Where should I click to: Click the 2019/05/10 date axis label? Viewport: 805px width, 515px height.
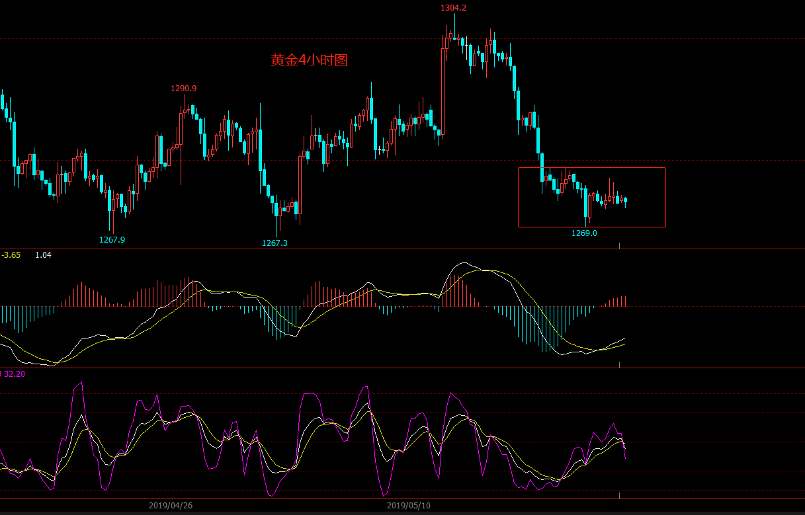408,506
